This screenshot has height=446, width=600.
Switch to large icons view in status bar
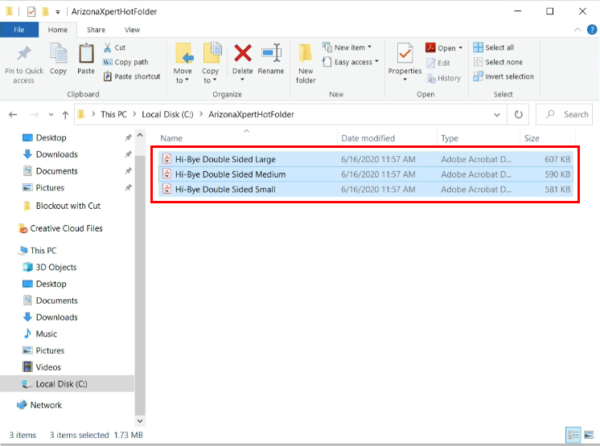pos(587,435)
